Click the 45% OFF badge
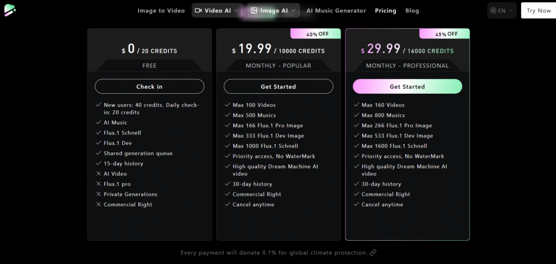Screen dimensions: 556x264 click(445, 34)
